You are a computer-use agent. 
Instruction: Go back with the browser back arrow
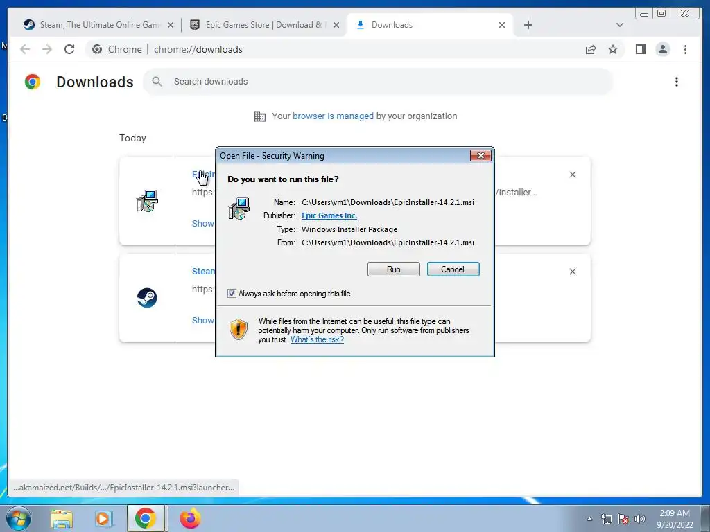25,49
